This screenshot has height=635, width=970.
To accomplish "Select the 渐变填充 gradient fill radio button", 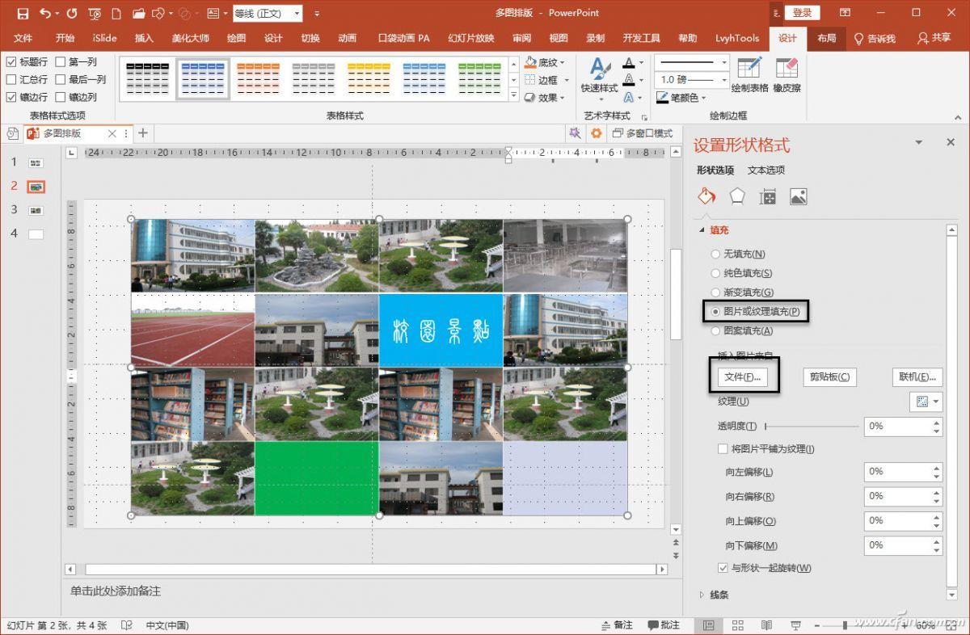I will coord(715,292).
